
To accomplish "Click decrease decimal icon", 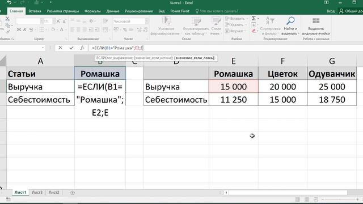I will click(x=145, y=29).
